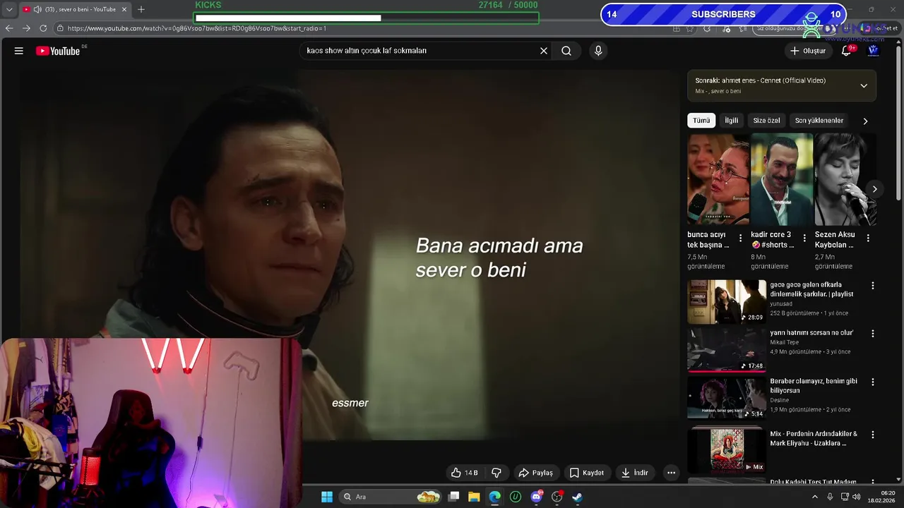The image size is (904, 508).
Task: Mute the audio of the YouTube tab
Action: point(37,9)
